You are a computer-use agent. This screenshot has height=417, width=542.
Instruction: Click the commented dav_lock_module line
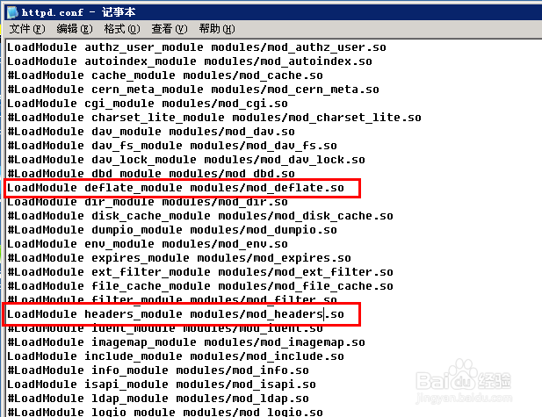coord(186,160)
